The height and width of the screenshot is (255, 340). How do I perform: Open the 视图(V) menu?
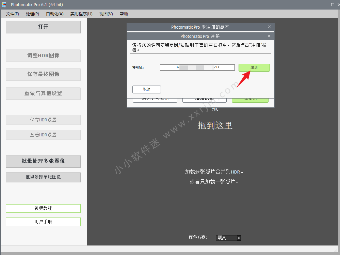coord(106,14)
